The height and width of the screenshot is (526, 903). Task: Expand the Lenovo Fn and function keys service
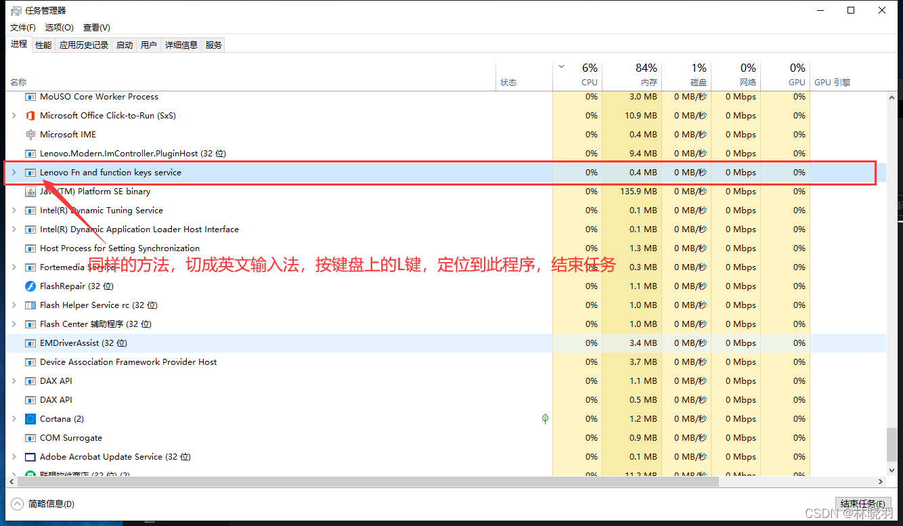click(x=14, y=173)
